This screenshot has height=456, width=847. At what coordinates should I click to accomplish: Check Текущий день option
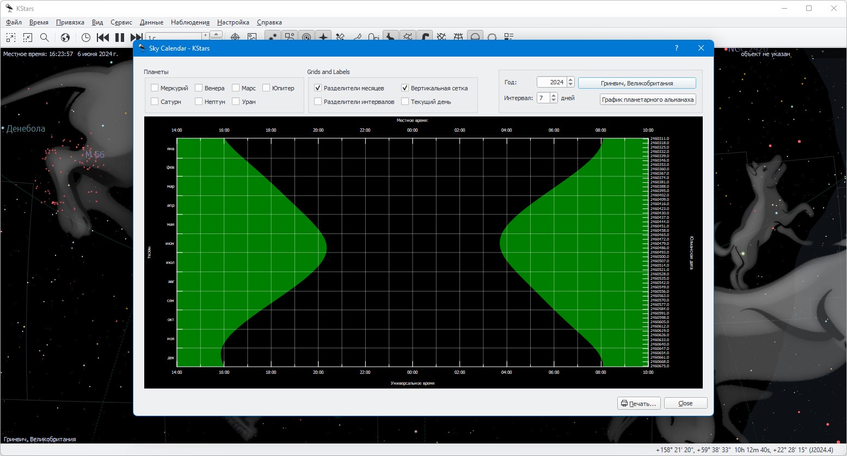[405, 101]
